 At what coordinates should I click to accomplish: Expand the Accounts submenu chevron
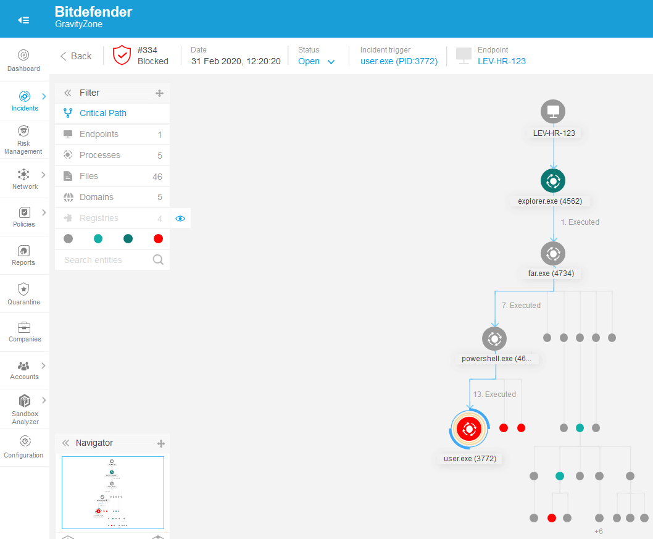[x=43, y=366]
